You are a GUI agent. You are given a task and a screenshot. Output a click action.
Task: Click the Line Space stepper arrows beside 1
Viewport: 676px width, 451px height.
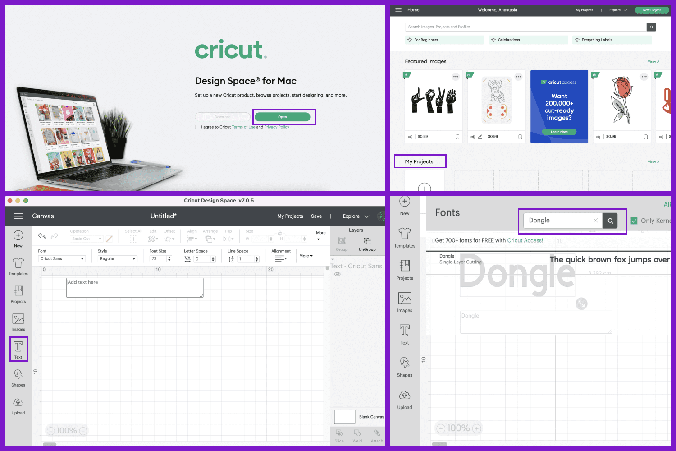pyautogui.click(x=257, y=259)
